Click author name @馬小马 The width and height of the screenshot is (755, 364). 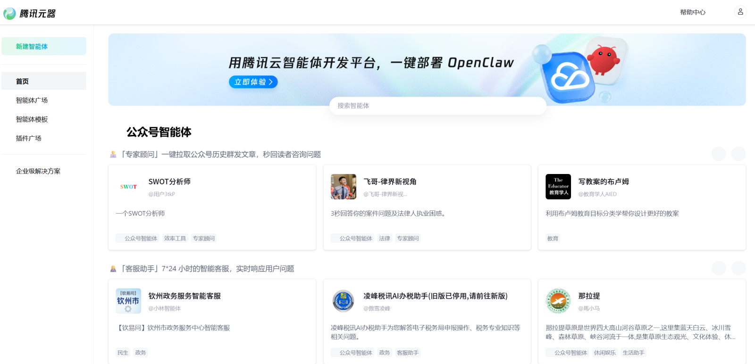coord(589,308)
